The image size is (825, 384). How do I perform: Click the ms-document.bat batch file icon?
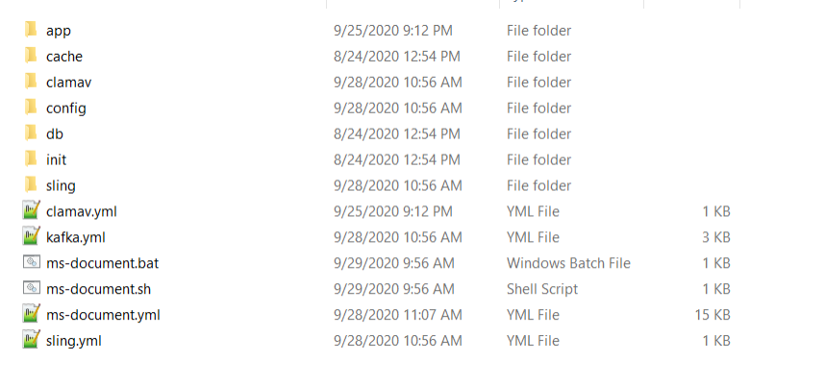tap(31, 263)
